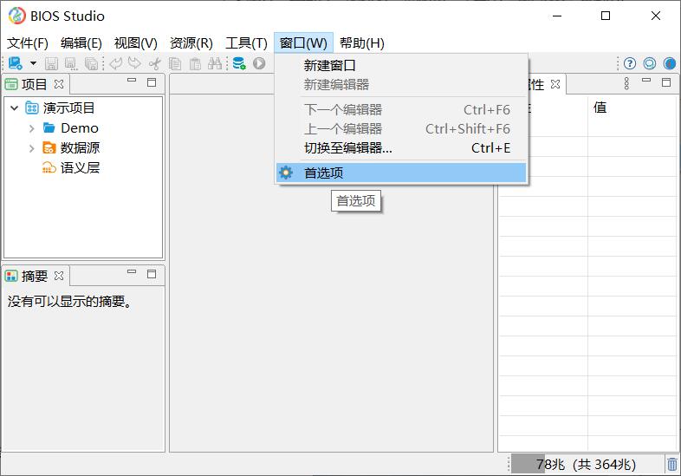Choose 新建窗口 from the menu
This screenshot has height=476, width=681.
[x=401, y=66]
